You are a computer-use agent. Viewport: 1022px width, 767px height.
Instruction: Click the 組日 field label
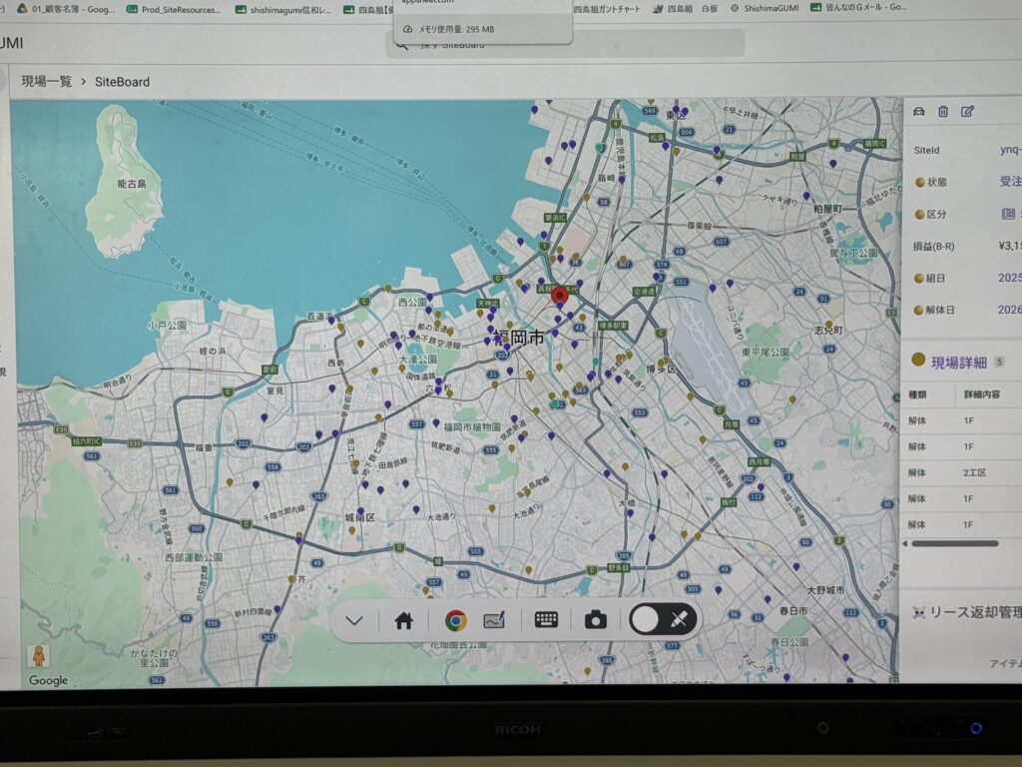pyautogui.click(x=935, y=278)
